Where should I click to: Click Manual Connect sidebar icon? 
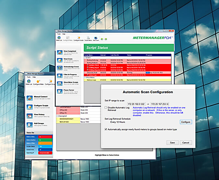30,98
